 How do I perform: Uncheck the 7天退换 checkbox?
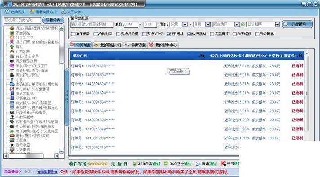[169, 34]
